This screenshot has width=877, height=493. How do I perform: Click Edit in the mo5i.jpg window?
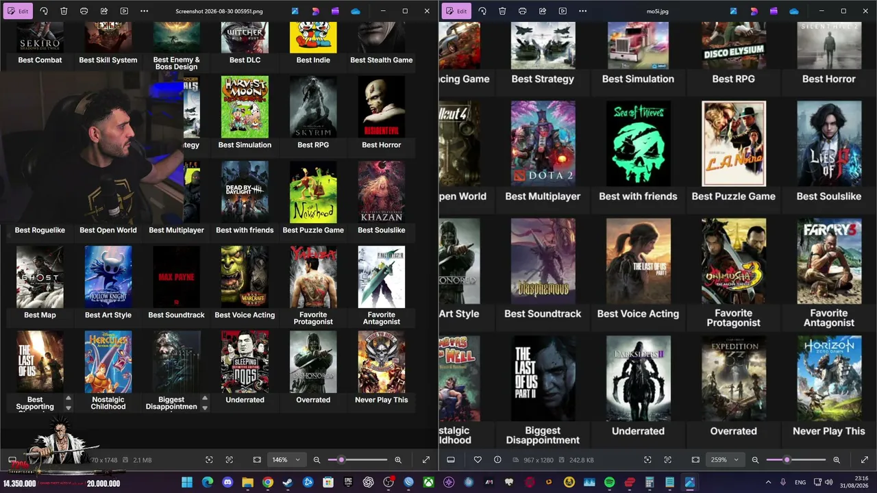(x=457, y=11)
